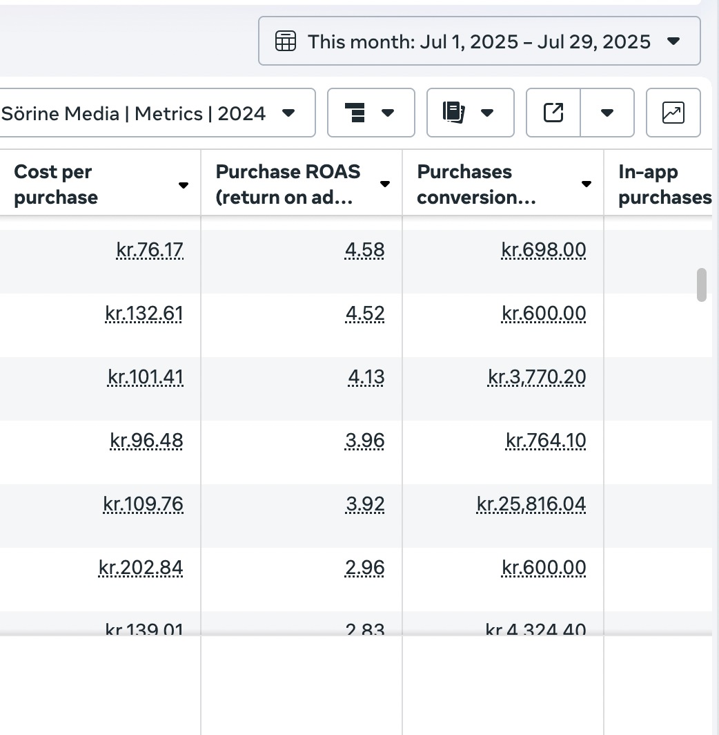Click the 4.58 purchase ROAS value
Viewport: 719px width, 735px height.
pos(364,250)
